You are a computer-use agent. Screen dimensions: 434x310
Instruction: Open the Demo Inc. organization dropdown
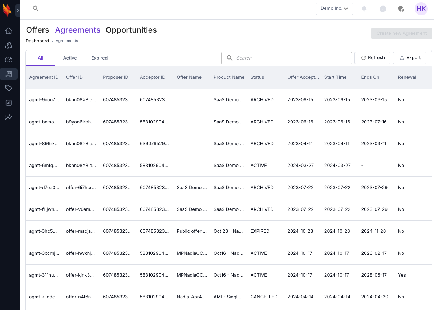pos(334,9)
